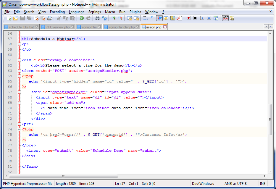276x189 pixels.
Task: Click the tab bar scroll-right arrow
Action: 271,27
